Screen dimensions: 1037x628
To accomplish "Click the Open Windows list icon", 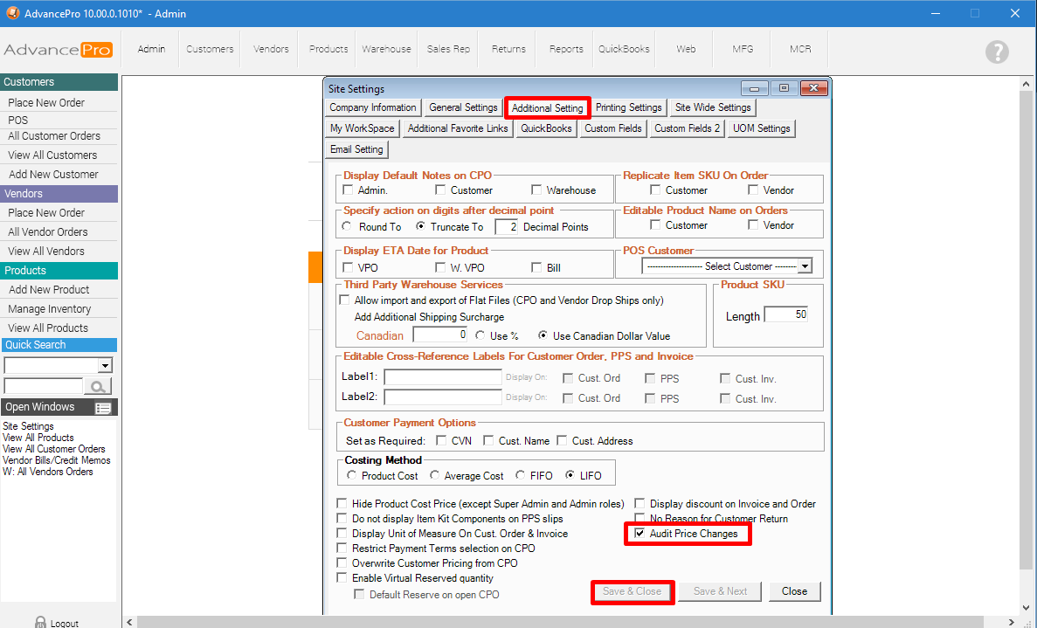I will pos(103,408).
